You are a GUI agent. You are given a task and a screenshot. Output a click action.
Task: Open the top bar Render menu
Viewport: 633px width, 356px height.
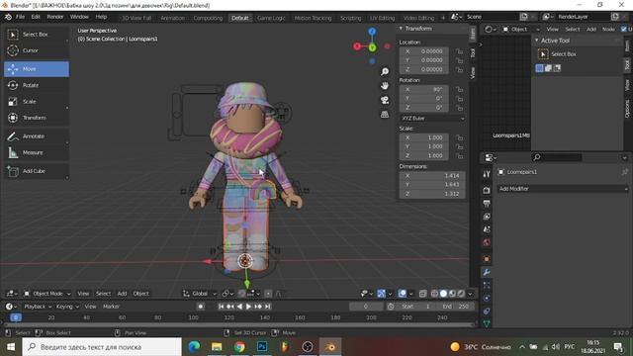point(55,17)
